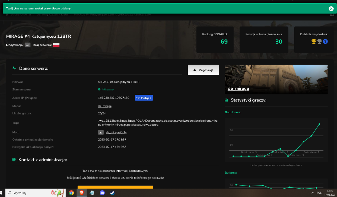Click the silver trophy icon
This screenshot has height=197, width=337.
319,41
